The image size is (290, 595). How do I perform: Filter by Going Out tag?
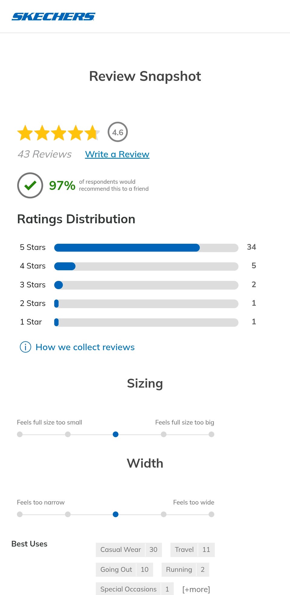pos(124,570)
